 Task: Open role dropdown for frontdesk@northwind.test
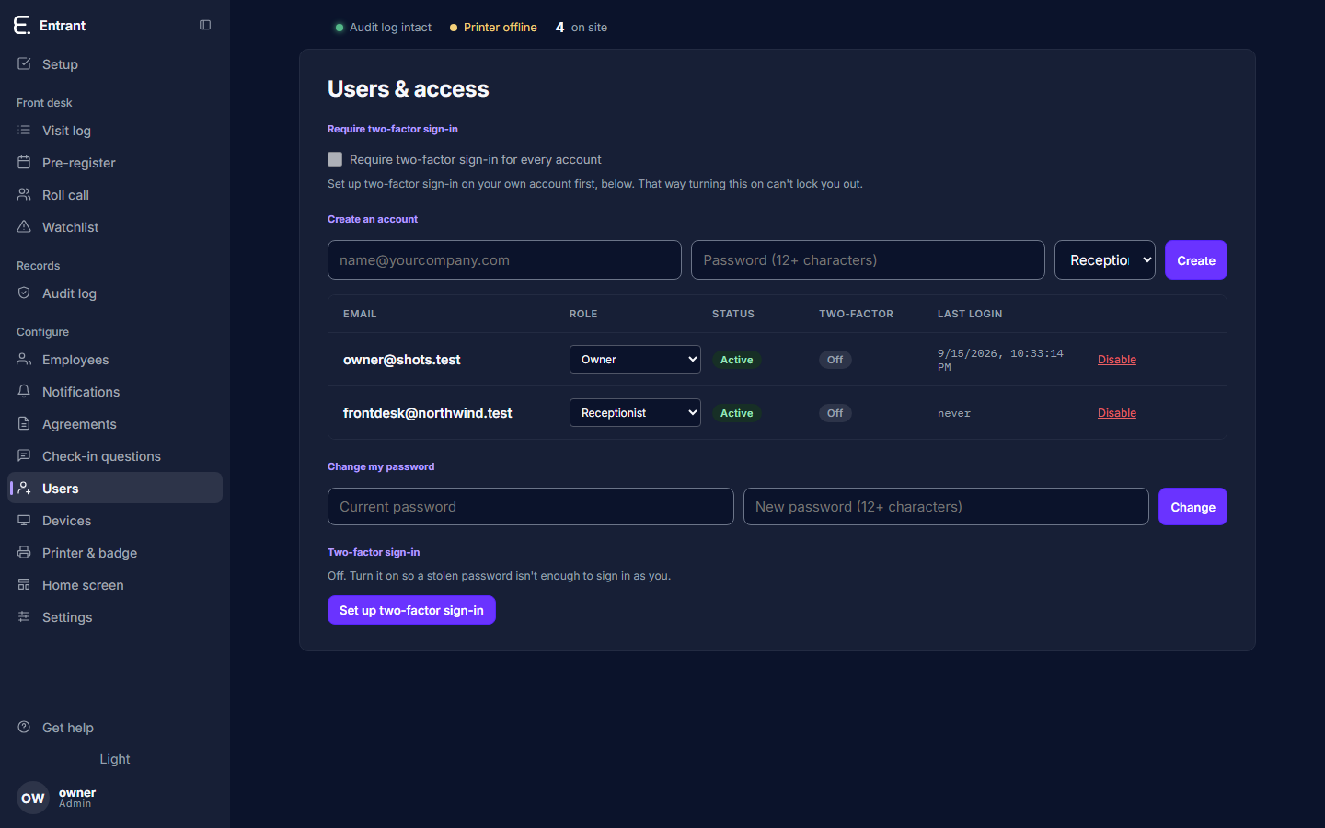635,412
